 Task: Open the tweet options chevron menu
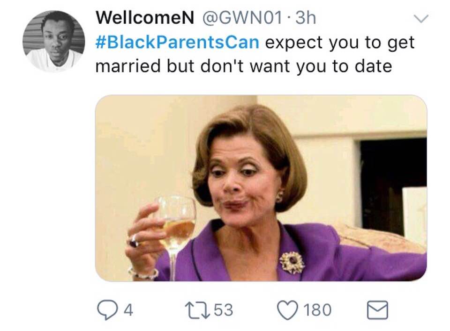[x=421, y=19]
